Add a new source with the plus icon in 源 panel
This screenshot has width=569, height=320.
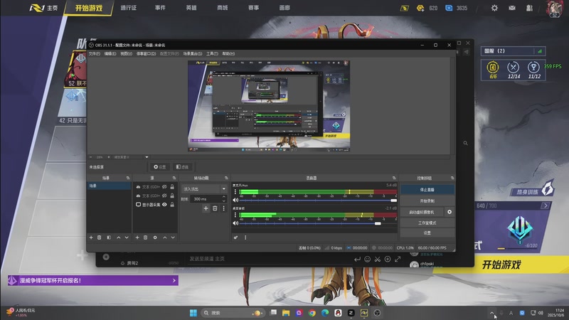pos(137,238)
